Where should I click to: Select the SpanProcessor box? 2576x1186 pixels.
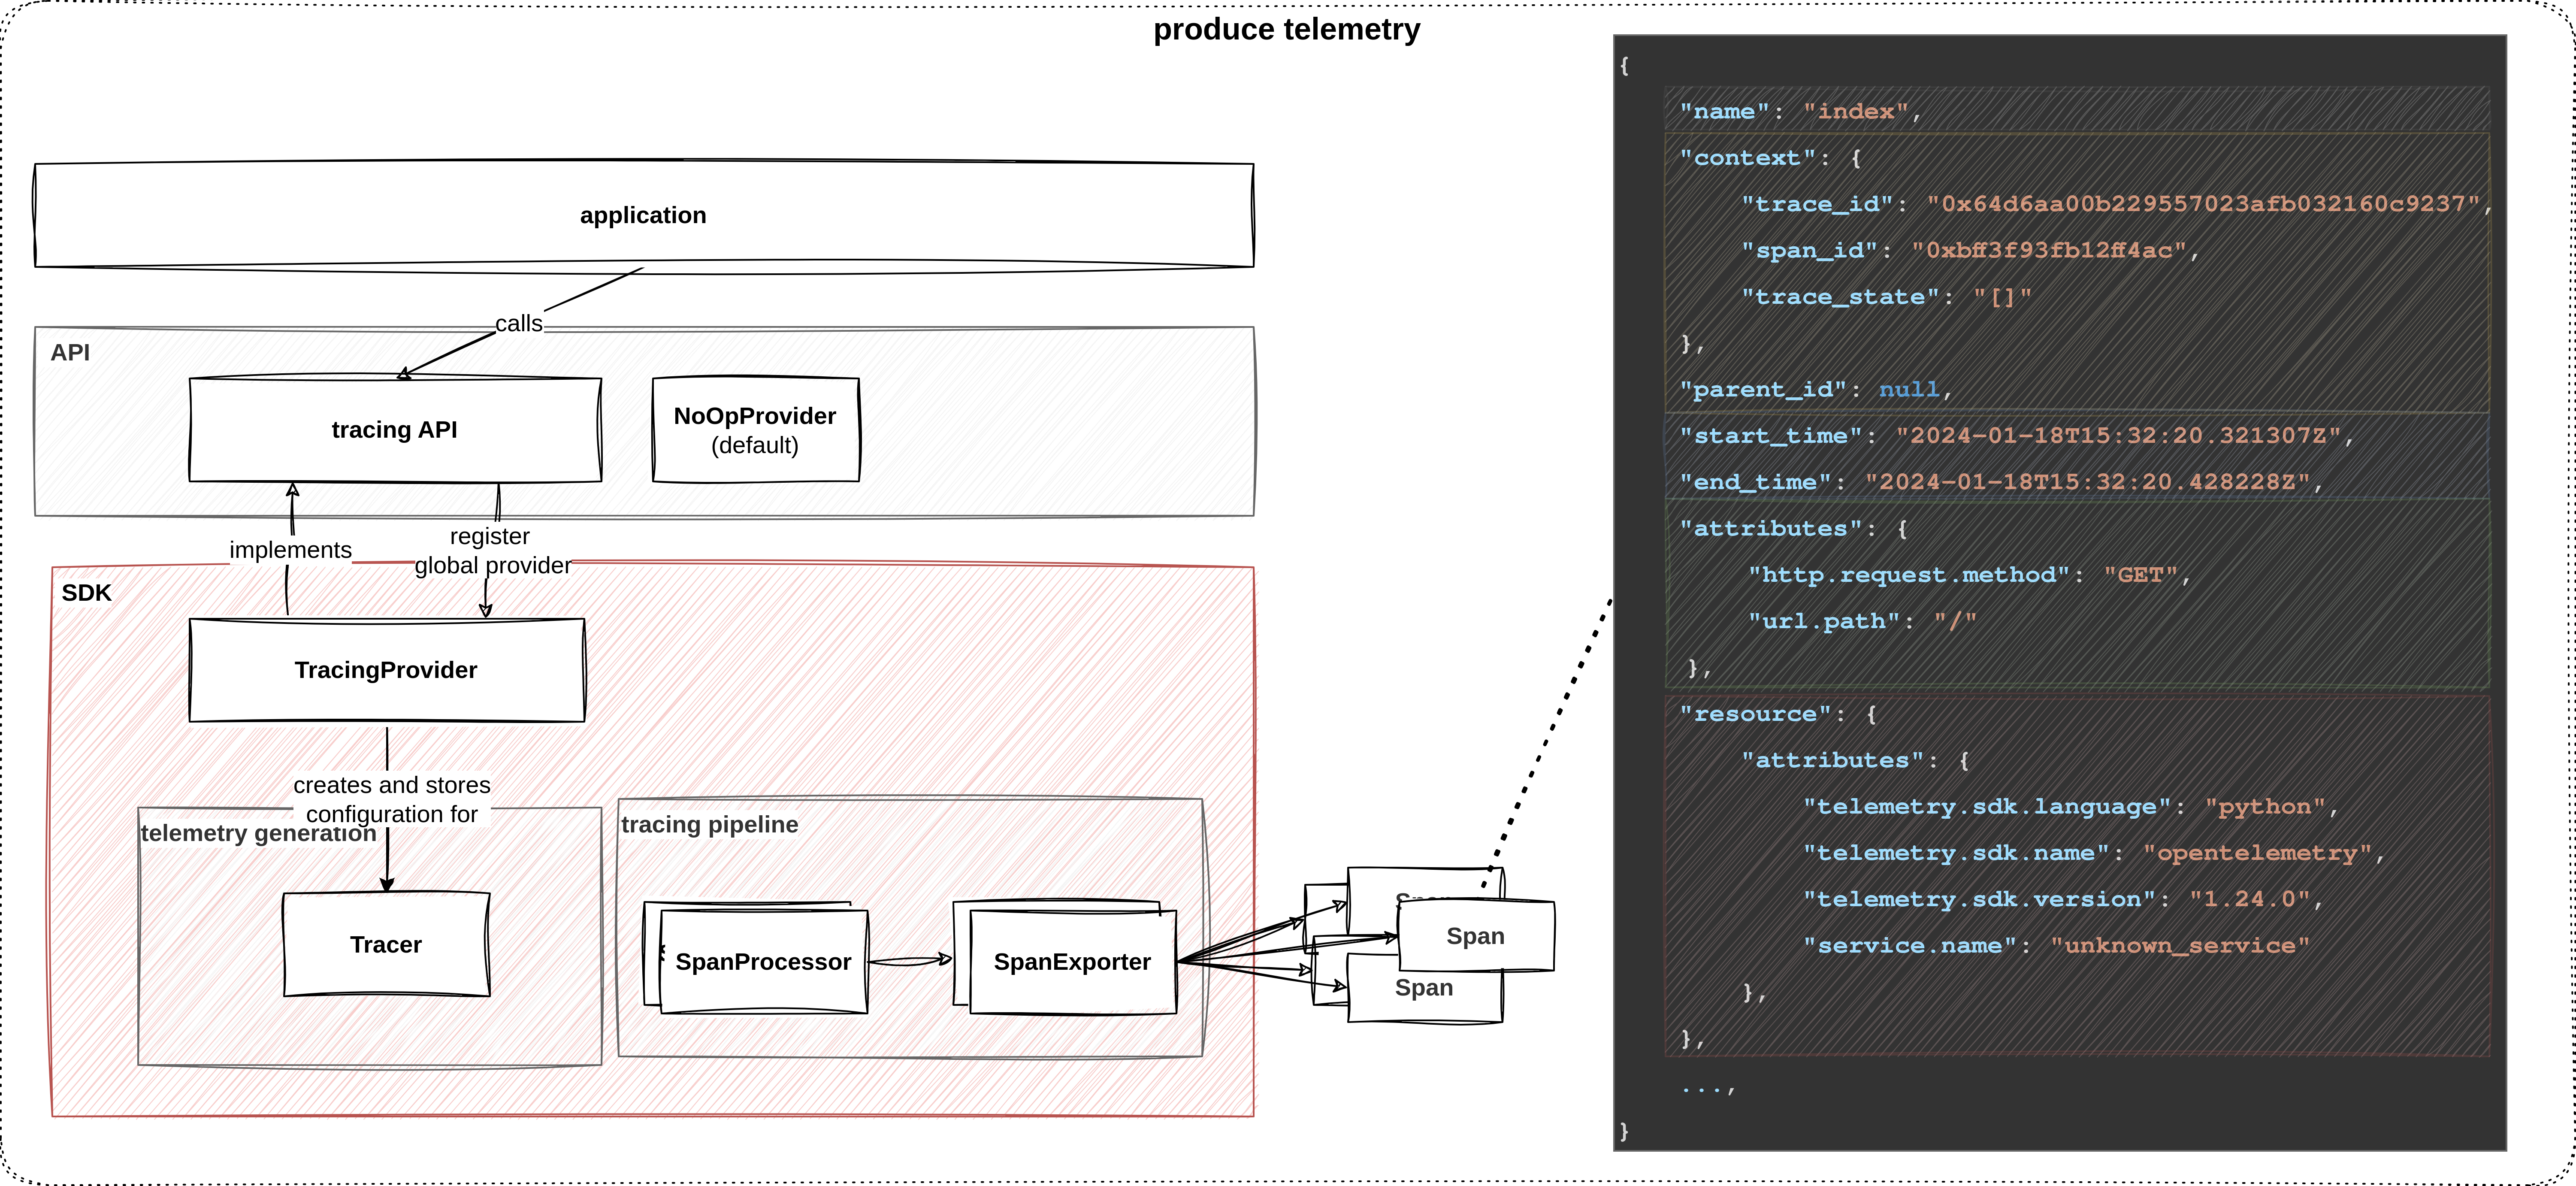(764, 962)
